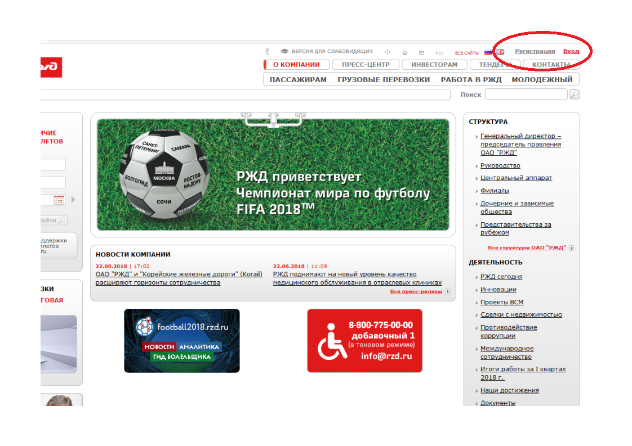Focus the Поиск search field

(527, 94)
